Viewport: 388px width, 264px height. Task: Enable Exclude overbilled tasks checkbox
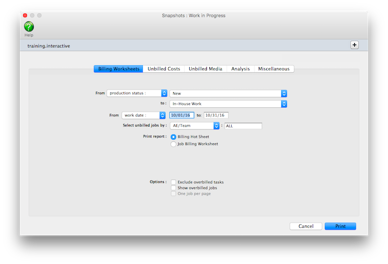click(x=174, y=182)
